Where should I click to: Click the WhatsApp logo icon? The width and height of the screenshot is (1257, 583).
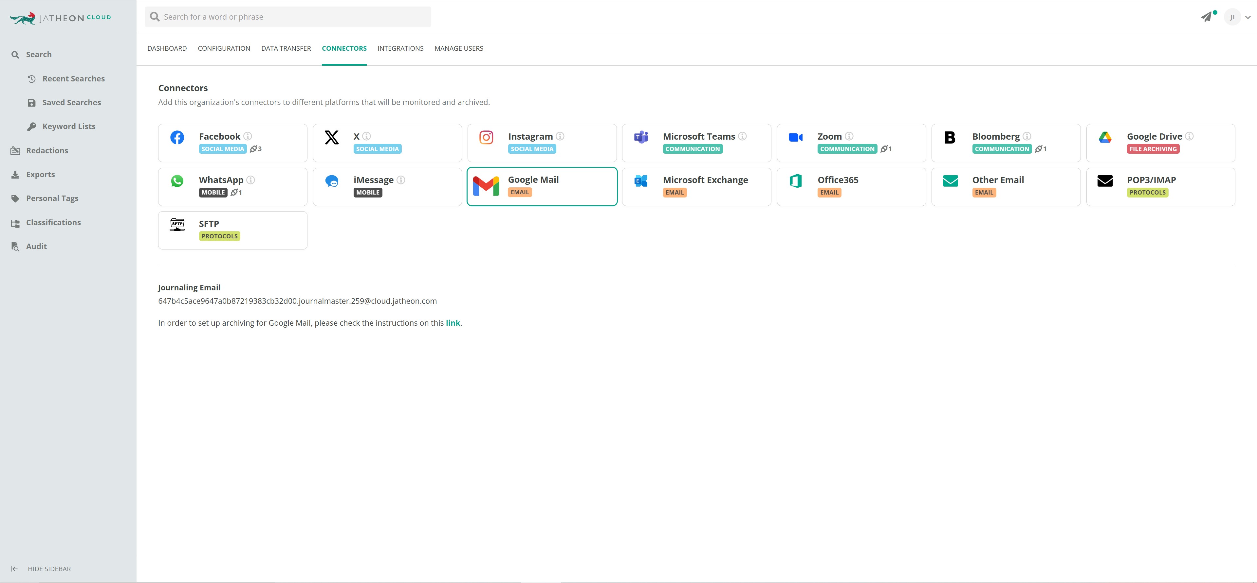click(x=177, y=181)
